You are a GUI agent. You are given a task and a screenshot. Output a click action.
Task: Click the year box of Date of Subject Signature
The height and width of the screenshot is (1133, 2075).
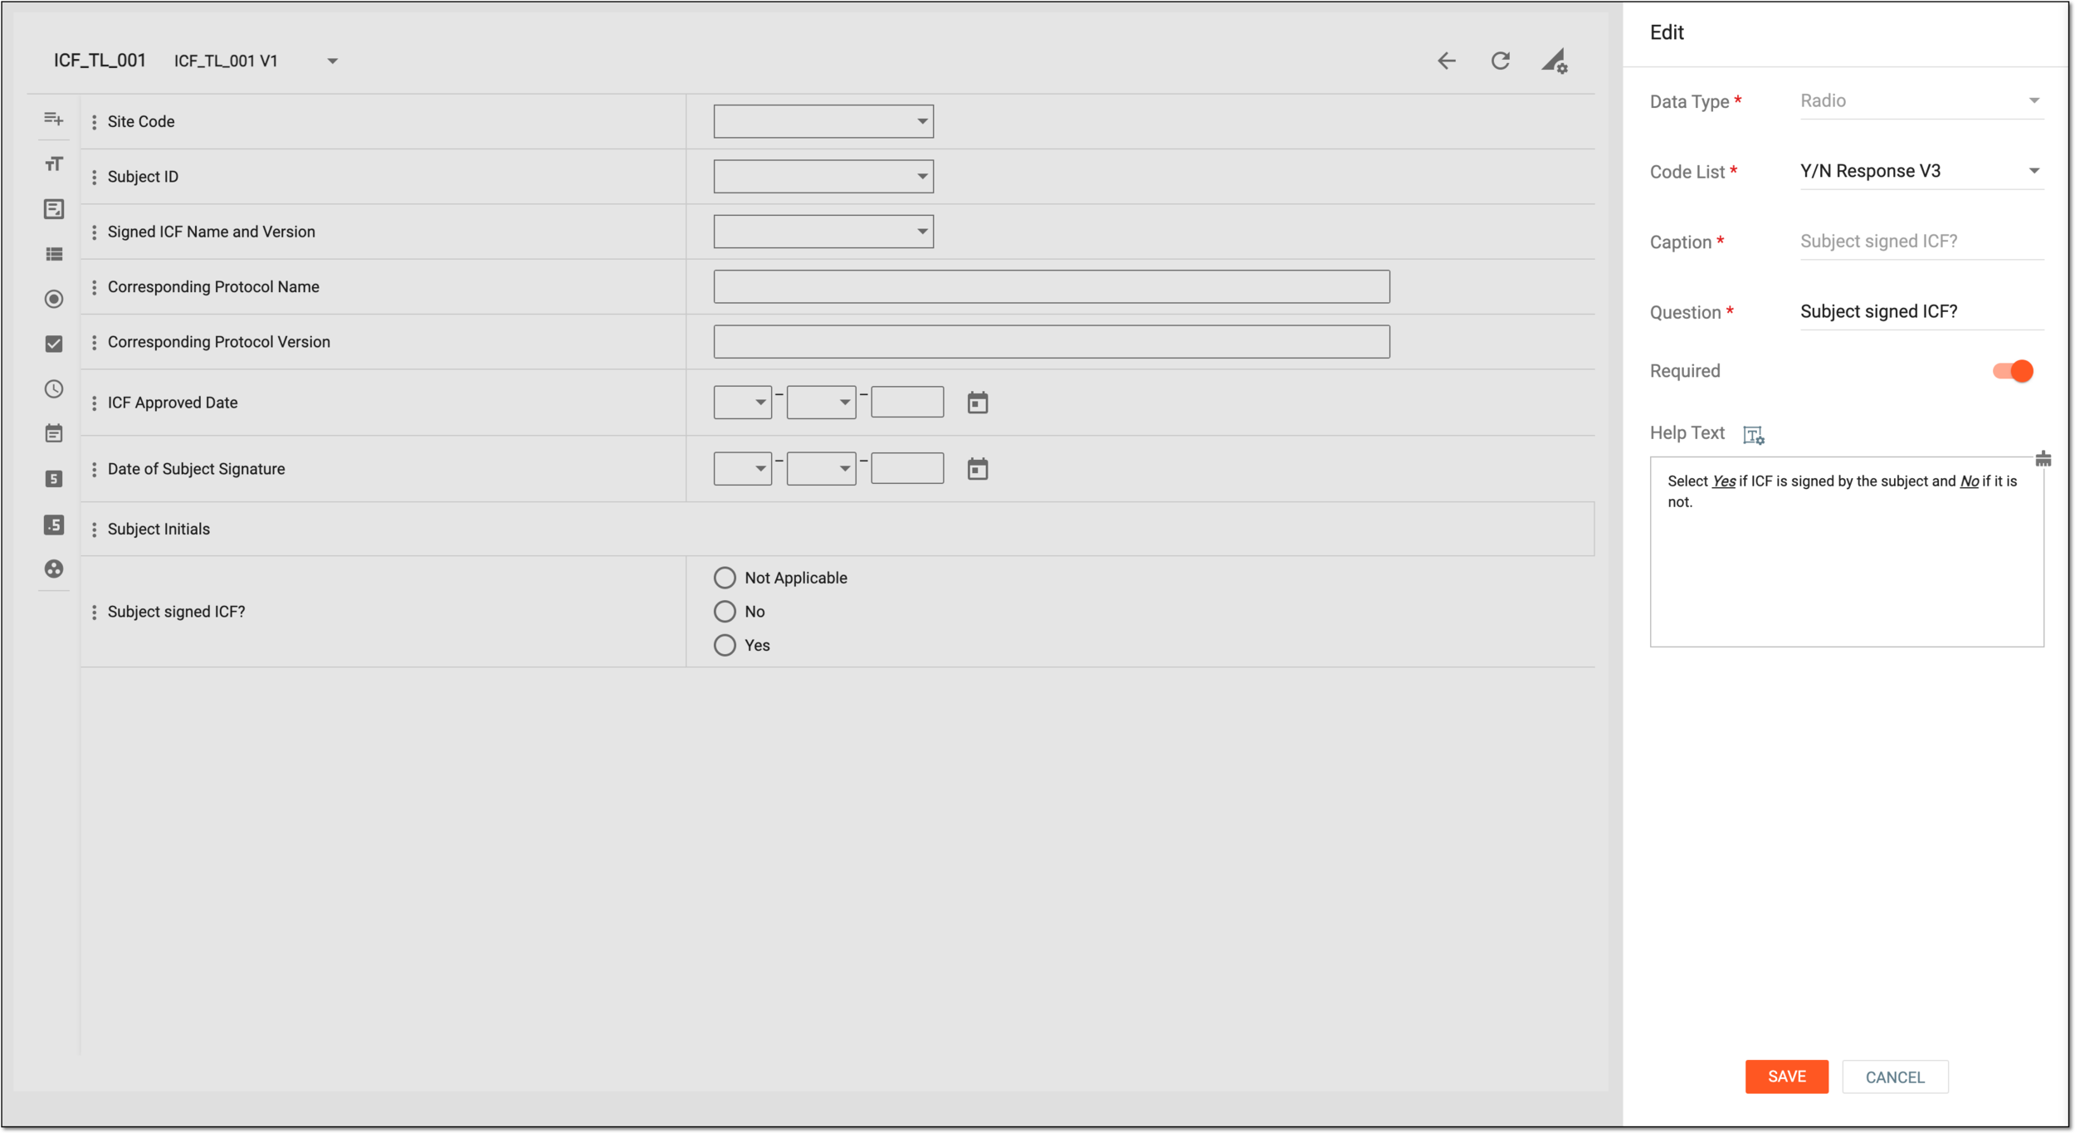[x=907, y=468]
